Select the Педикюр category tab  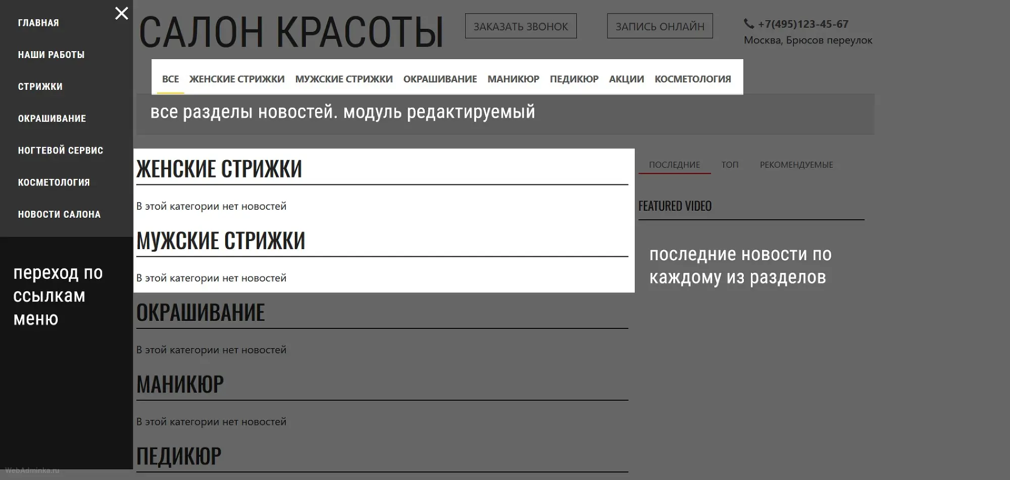click(x=574, y=79)
